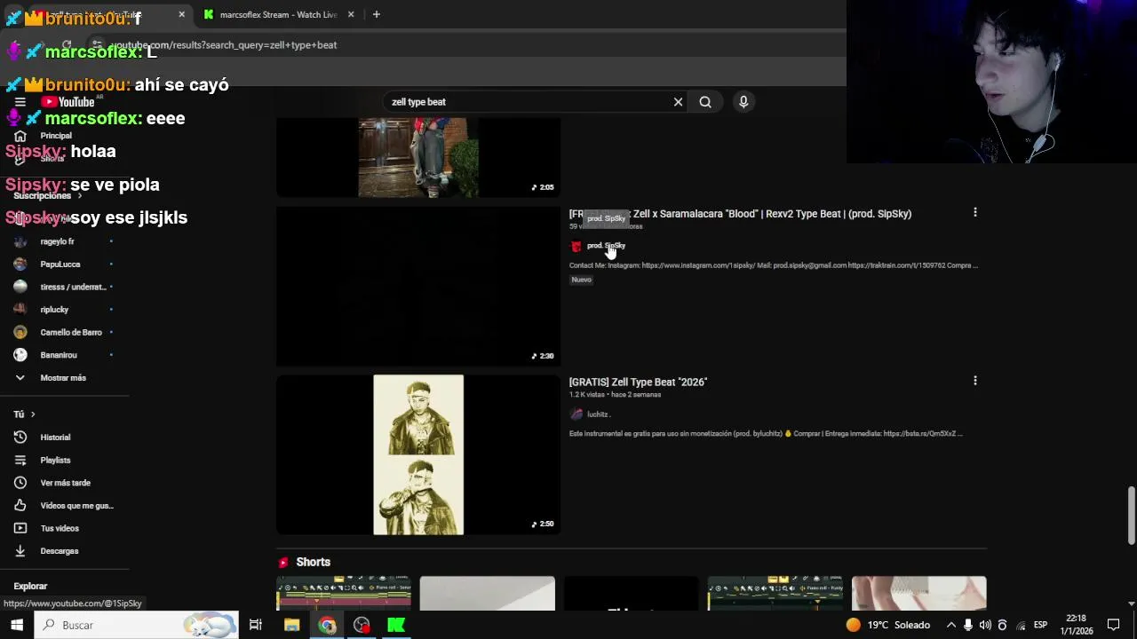Click the "Contact Me: Instagram" description text
The width and height of the screenshot is (1137, 639).
tap(774, 265)
